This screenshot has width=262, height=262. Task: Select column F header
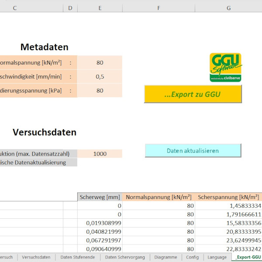(x=159, y=8)
